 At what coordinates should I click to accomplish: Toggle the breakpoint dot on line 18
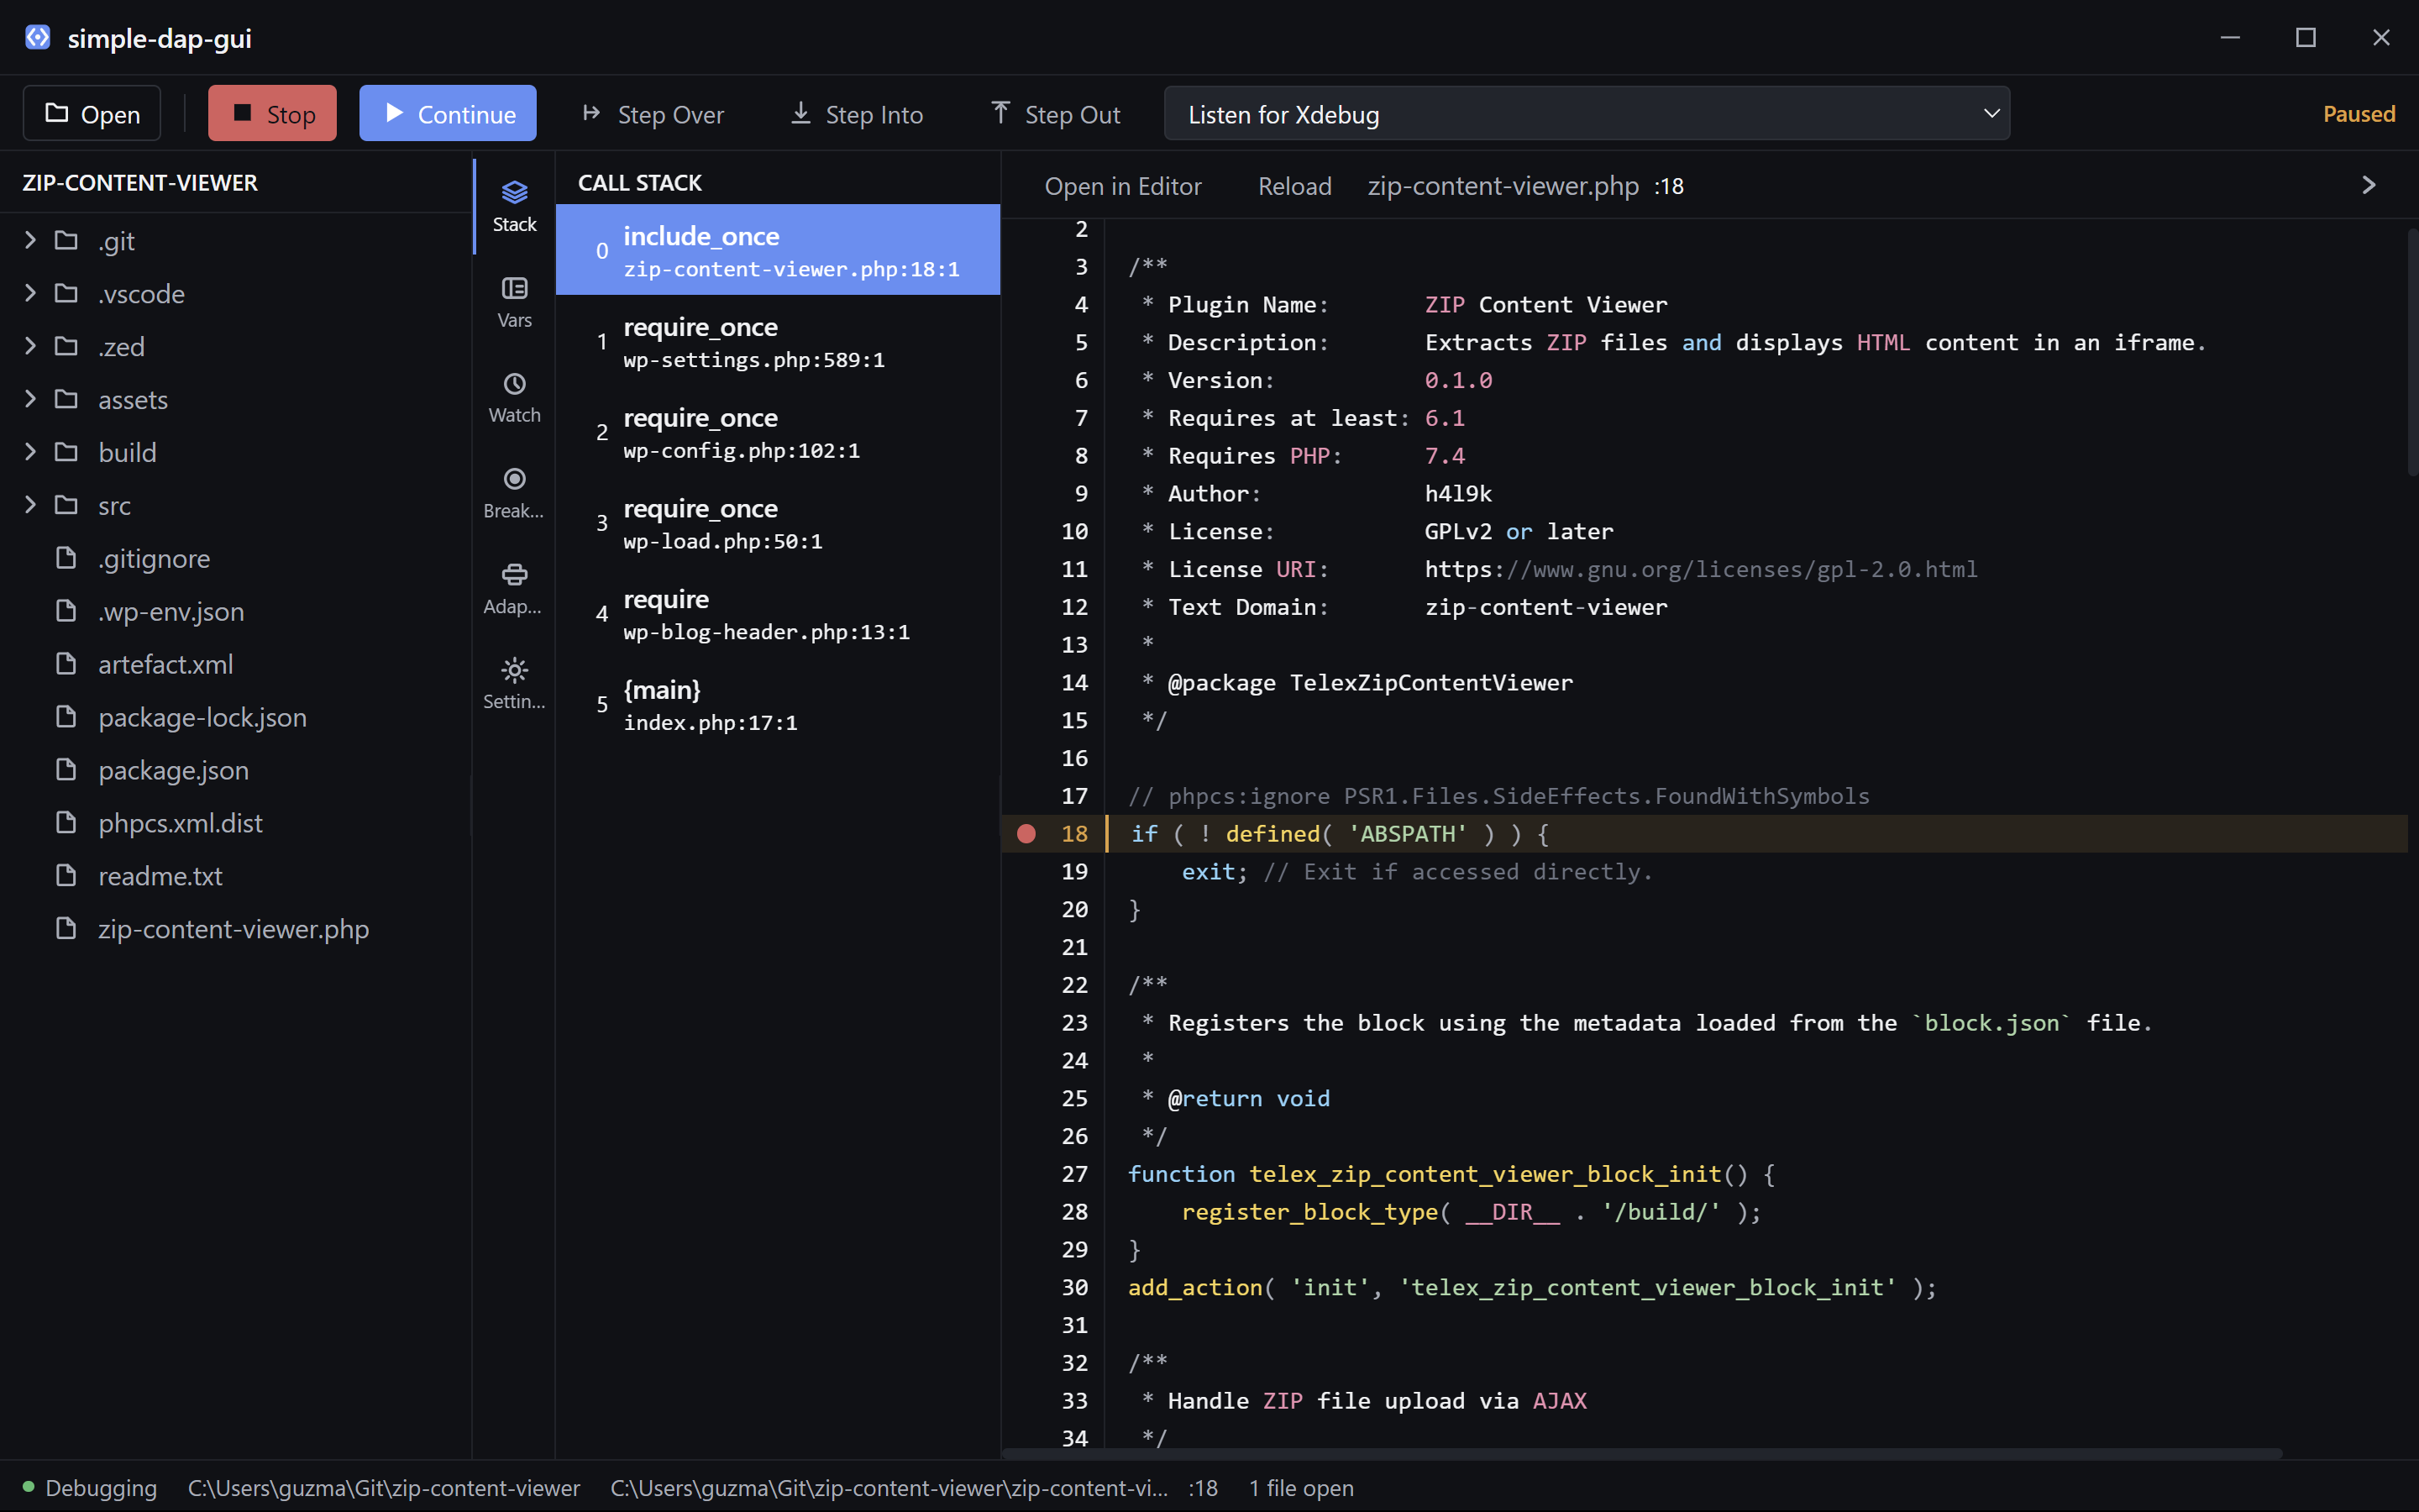(x=1026, y=834)
